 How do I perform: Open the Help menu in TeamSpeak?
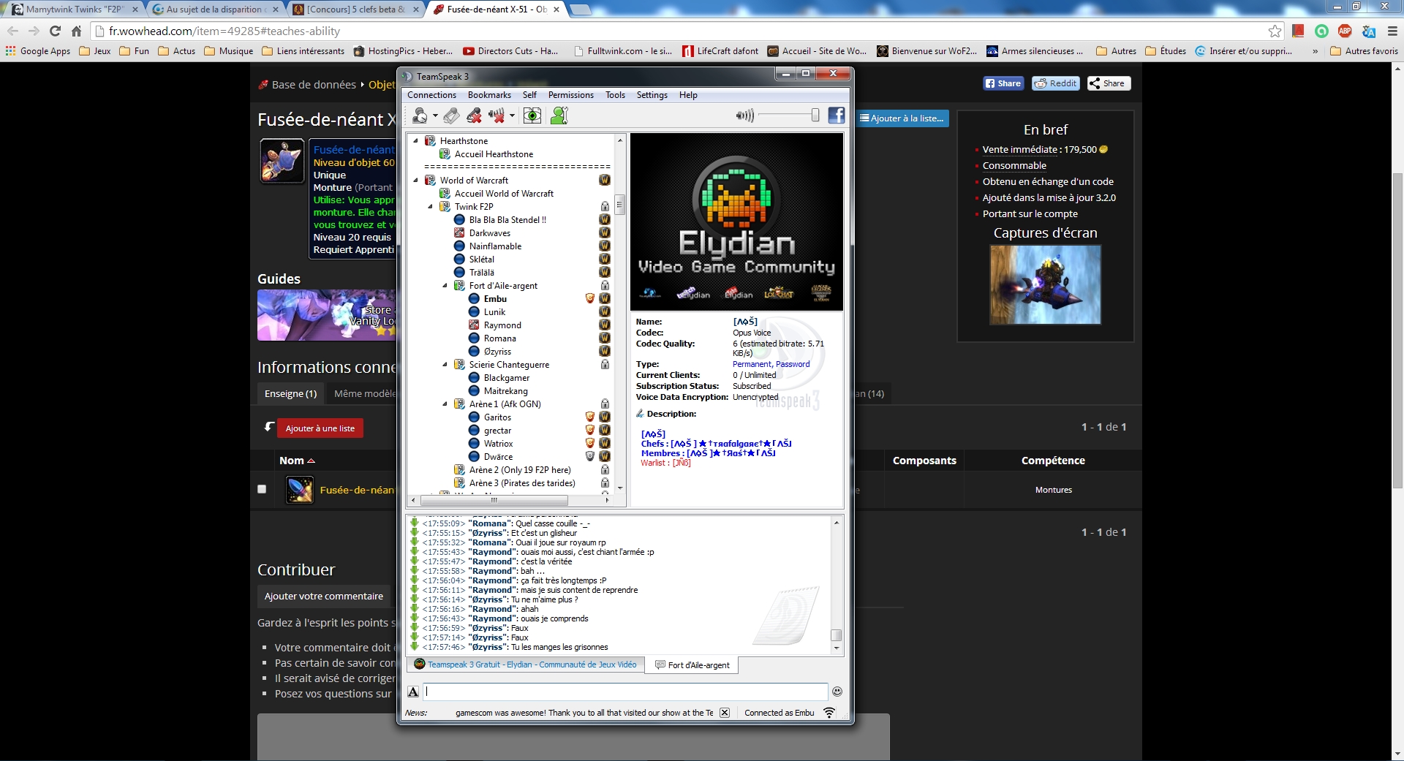click(687, 95)
